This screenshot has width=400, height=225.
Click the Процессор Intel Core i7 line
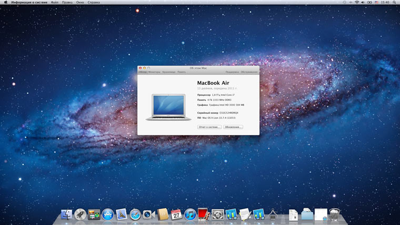(x=216, y=95)
